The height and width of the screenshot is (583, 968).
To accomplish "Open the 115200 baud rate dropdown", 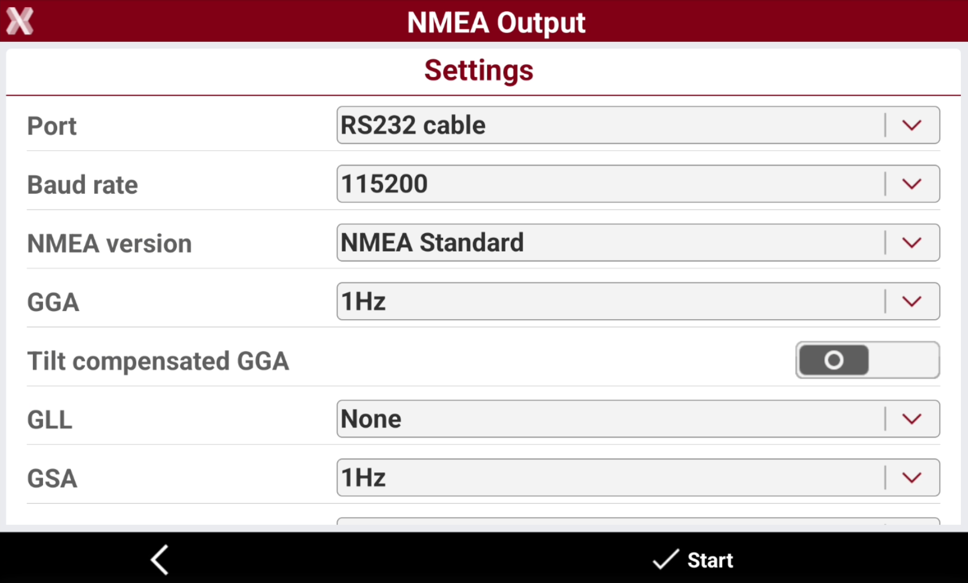I will pos(638,184).
